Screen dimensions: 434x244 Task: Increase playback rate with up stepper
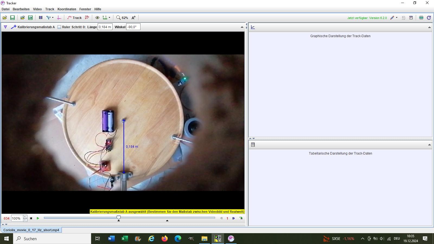pyautogui.click(x=25, y=217)
